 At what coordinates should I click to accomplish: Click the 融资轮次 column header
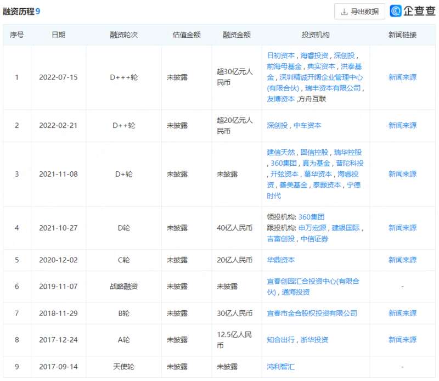[x=124, y=35]
